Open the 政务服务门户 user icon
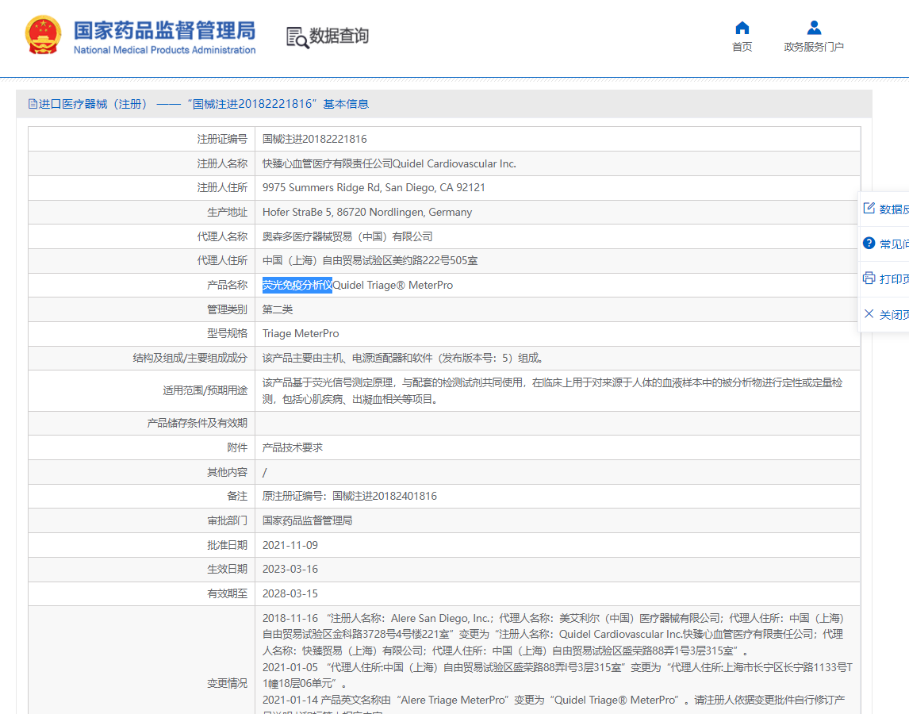Image resolution: width=909 pixels, height=714 pixels. click(x=814, y=28)
